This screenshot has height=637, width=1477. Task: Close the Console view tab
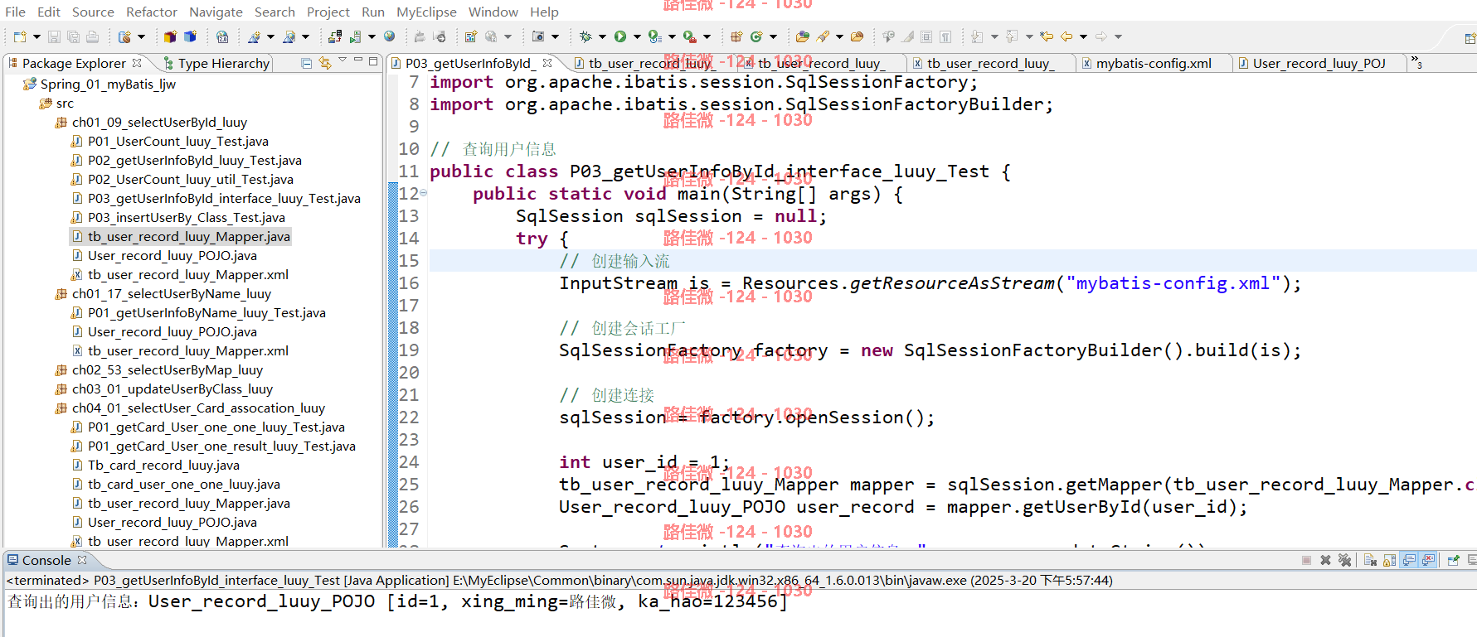tap(82, 561)
